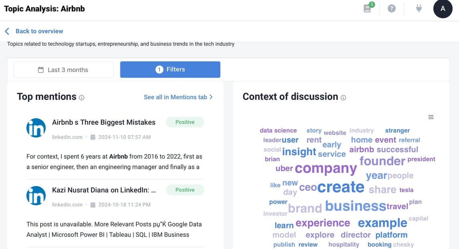
Task: Click the word 'booking' in word cloud
Action: (x=379, y=244)
